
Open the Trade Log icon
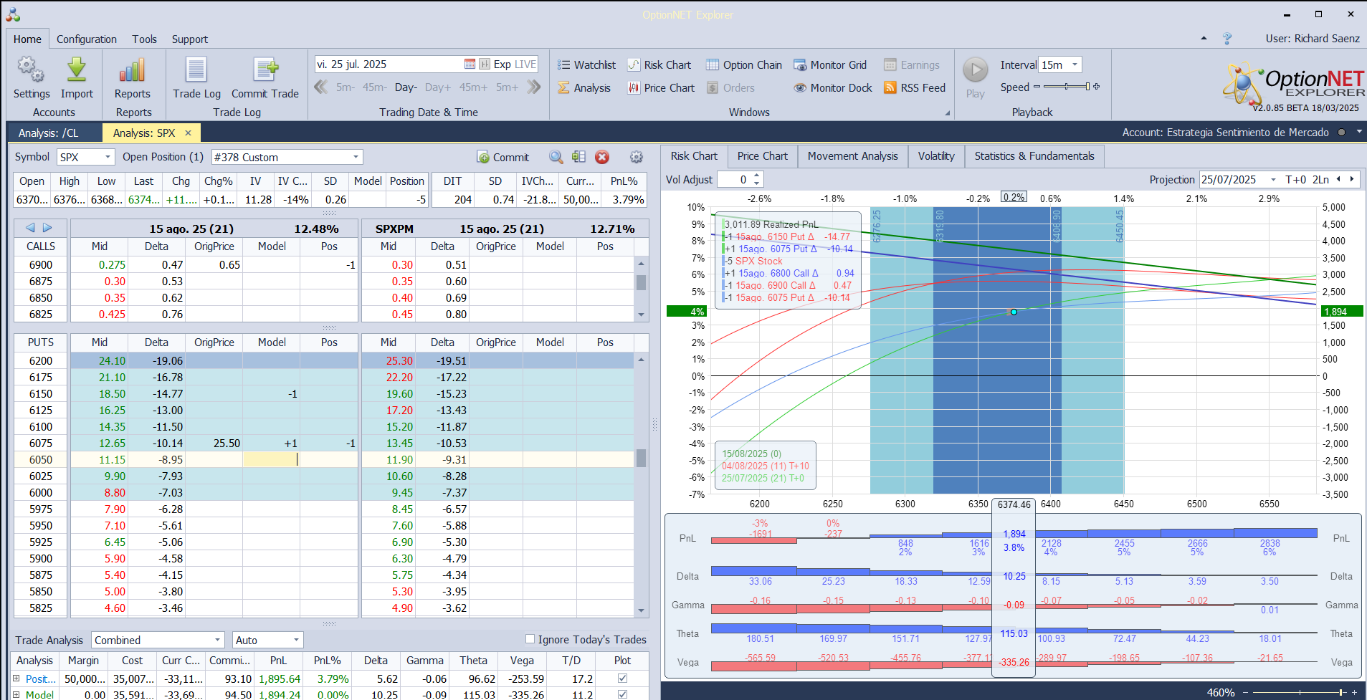tap(196, 70)
